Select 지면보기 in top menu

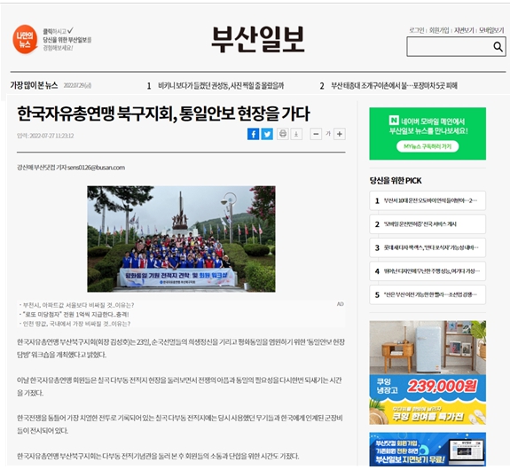(x=464, y=30)
